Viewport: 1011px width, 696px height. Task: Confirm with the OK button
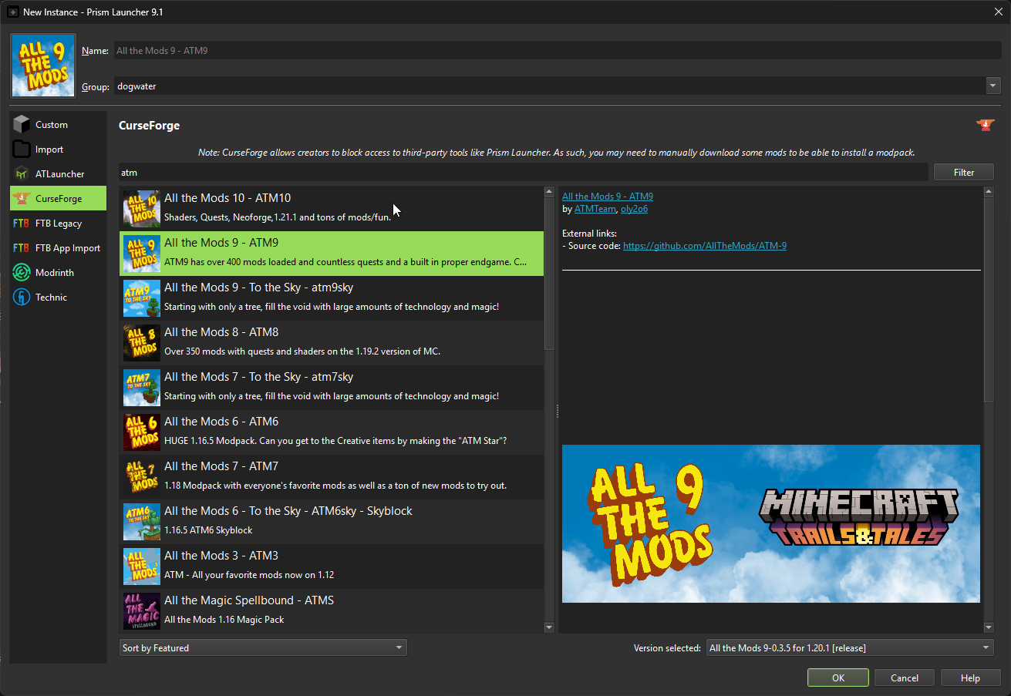[838, 678]
